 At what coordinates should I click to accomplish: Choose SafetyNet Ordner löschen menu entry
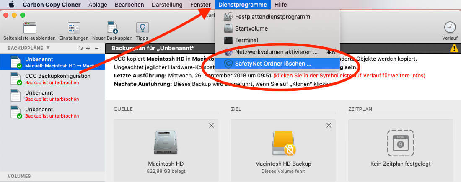[x=273, y=64]
